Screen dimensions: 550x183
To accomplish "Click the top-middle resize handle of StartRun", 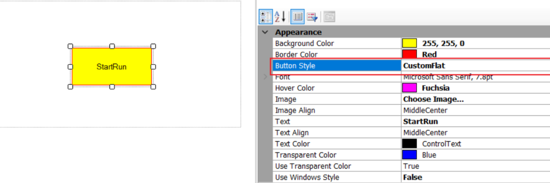I will coord(112,46).
